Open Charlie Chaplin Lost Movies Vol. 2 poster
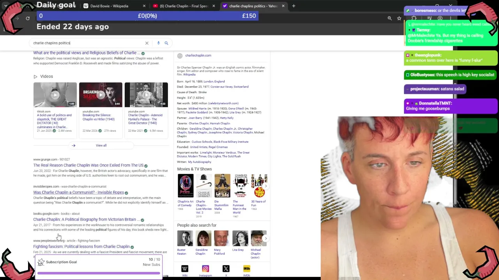 [204, 186]
